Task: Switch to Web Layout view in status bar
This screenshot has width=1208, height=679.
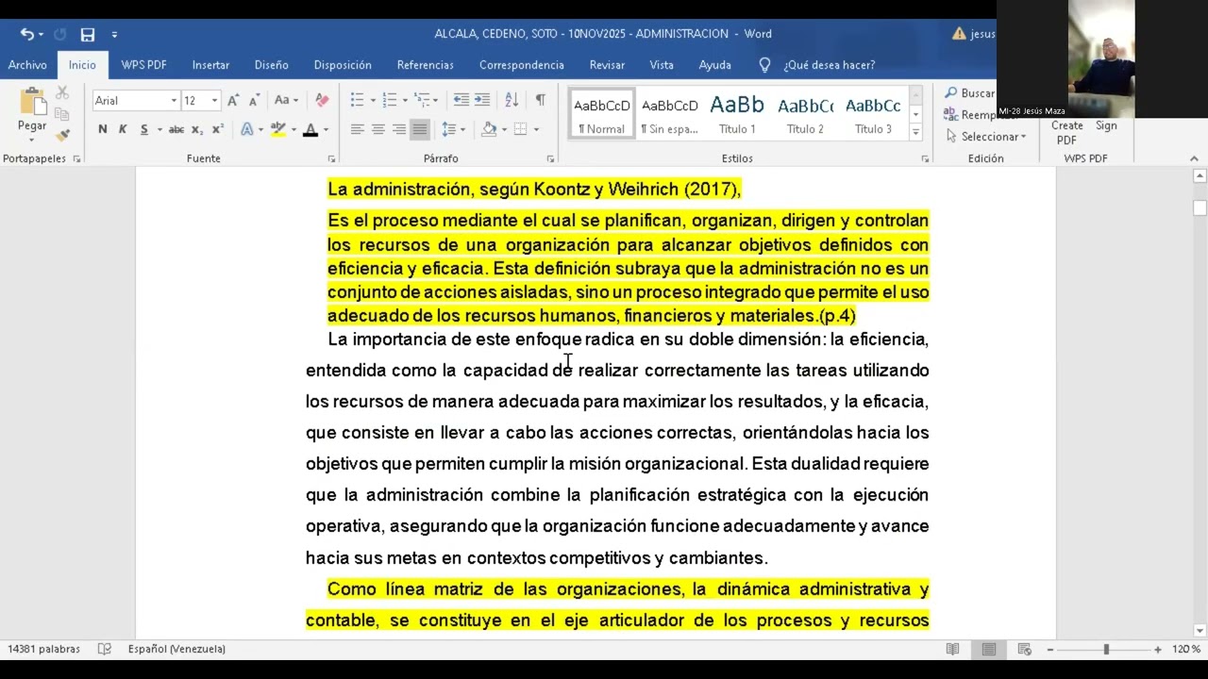Action: tap(1024, 649)
